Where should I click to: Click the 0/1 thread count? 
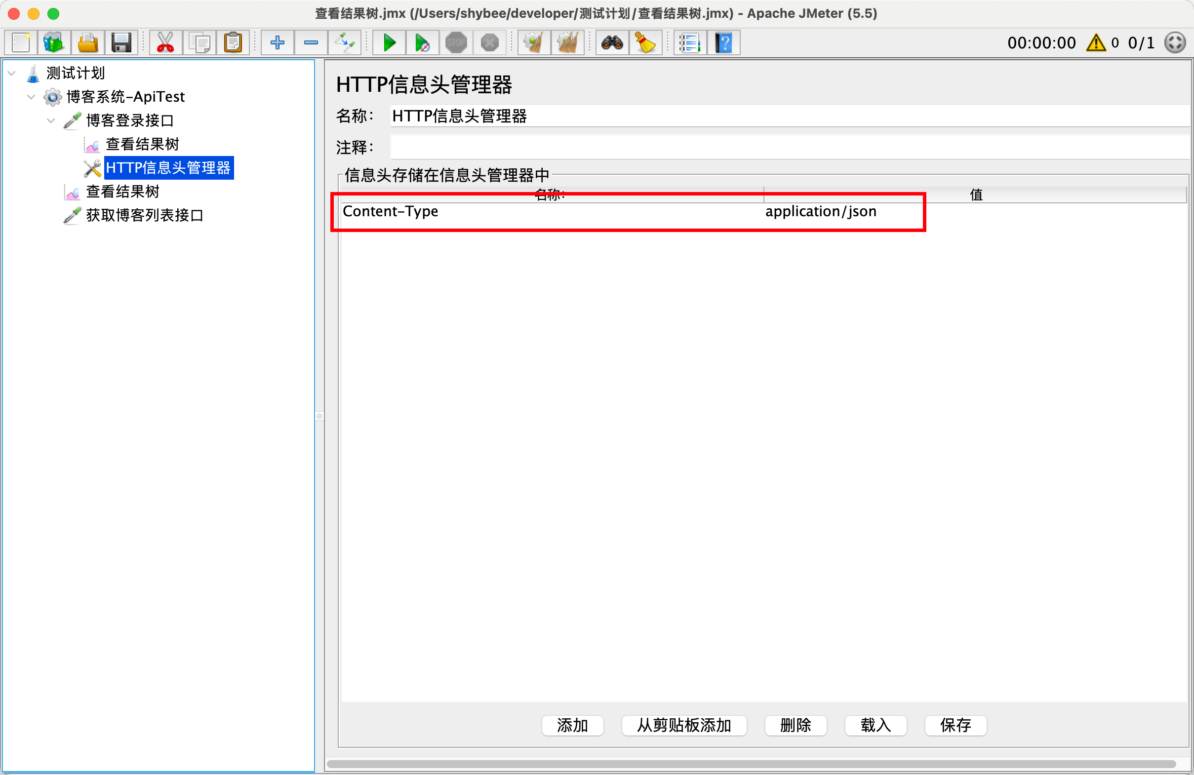coord(1141,43)
